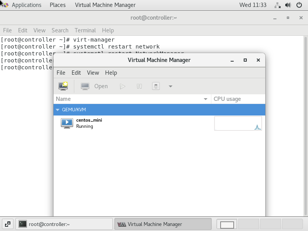Shut down the virtual machine icon
308x231 pixels.
point(156,86)
